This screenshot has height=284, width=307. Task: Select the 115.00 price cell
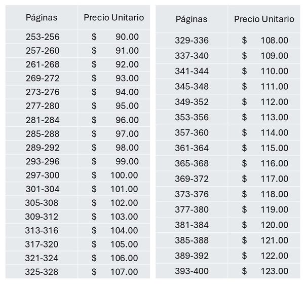[x=264, y=148]
